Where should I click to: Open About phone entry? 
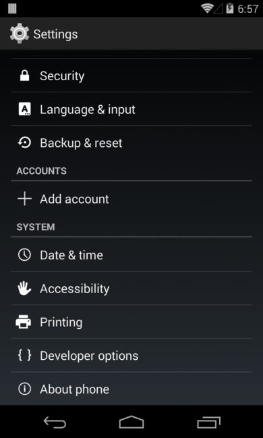(x=131, y=389)
